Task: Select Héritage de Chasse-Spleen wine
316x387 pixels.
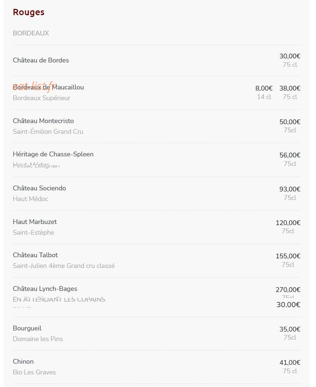Action: (x=53, y=154)
